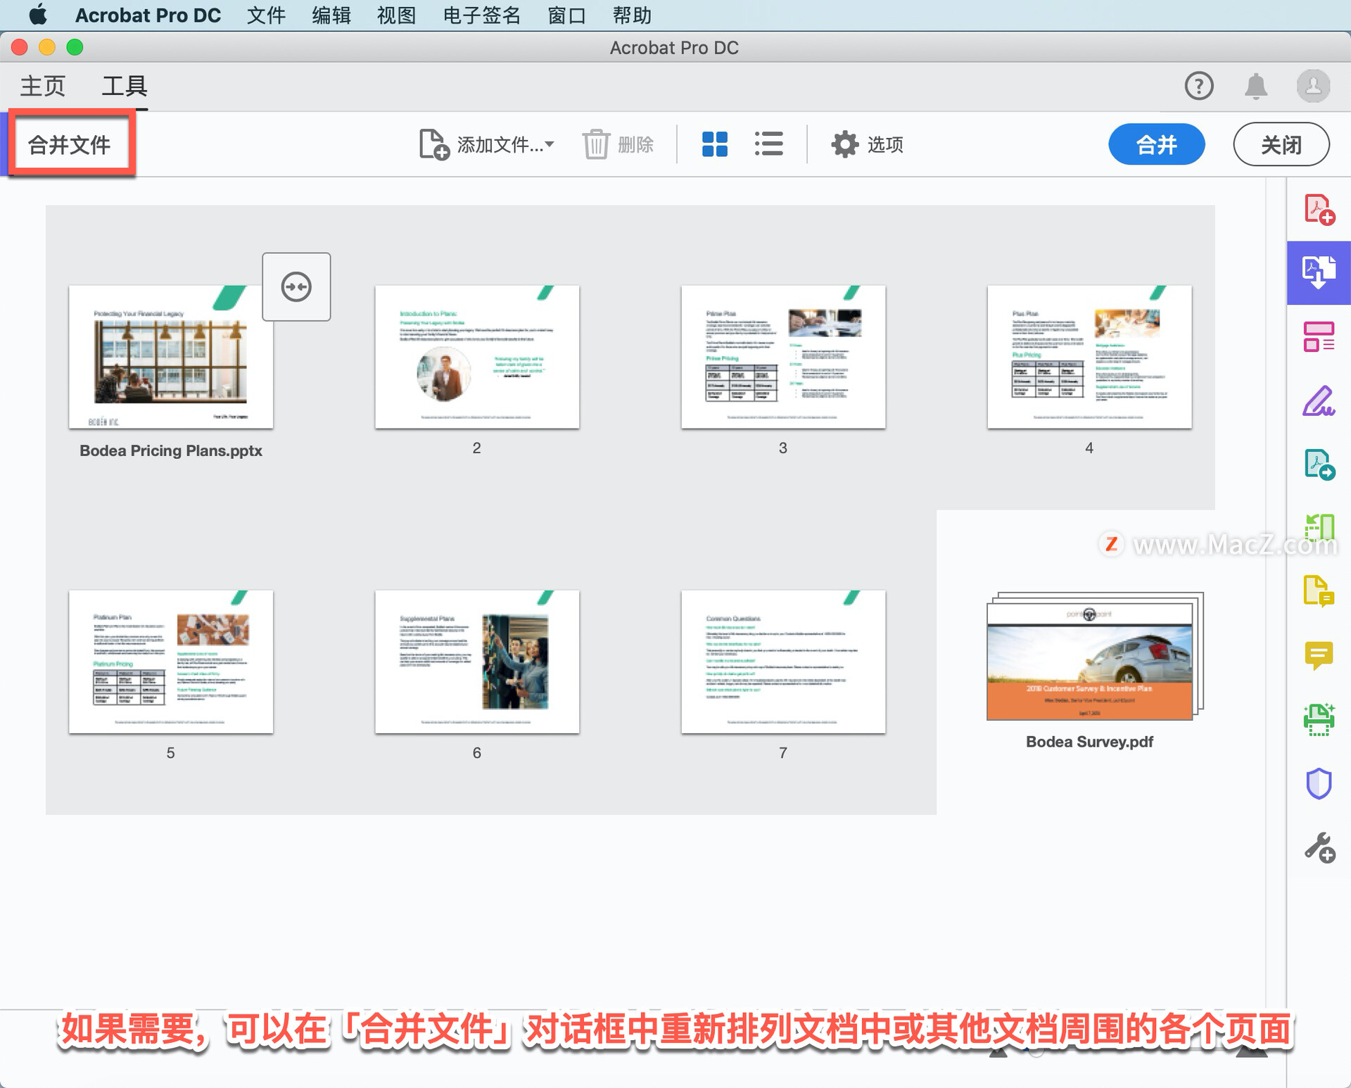Click the Bodea Pricing Plans.pptx file name

pos(171,451)
